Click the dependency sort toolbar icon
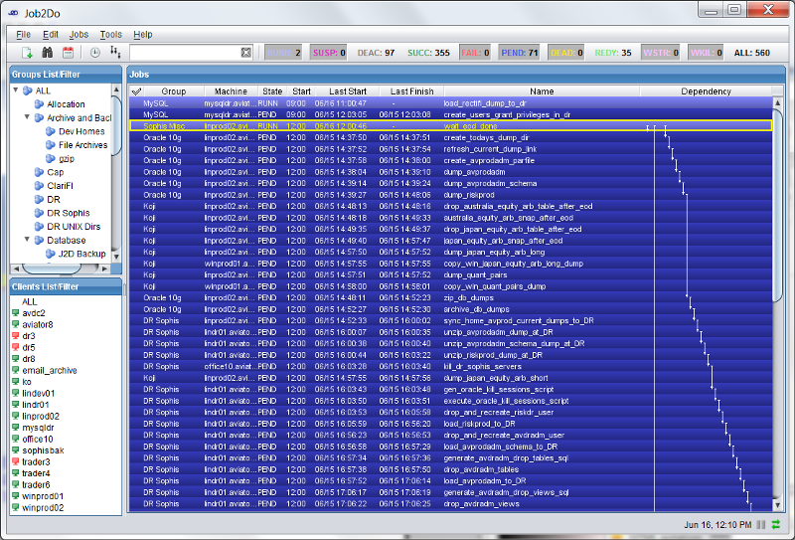The image size is (795, 540). tap(115, 53)
